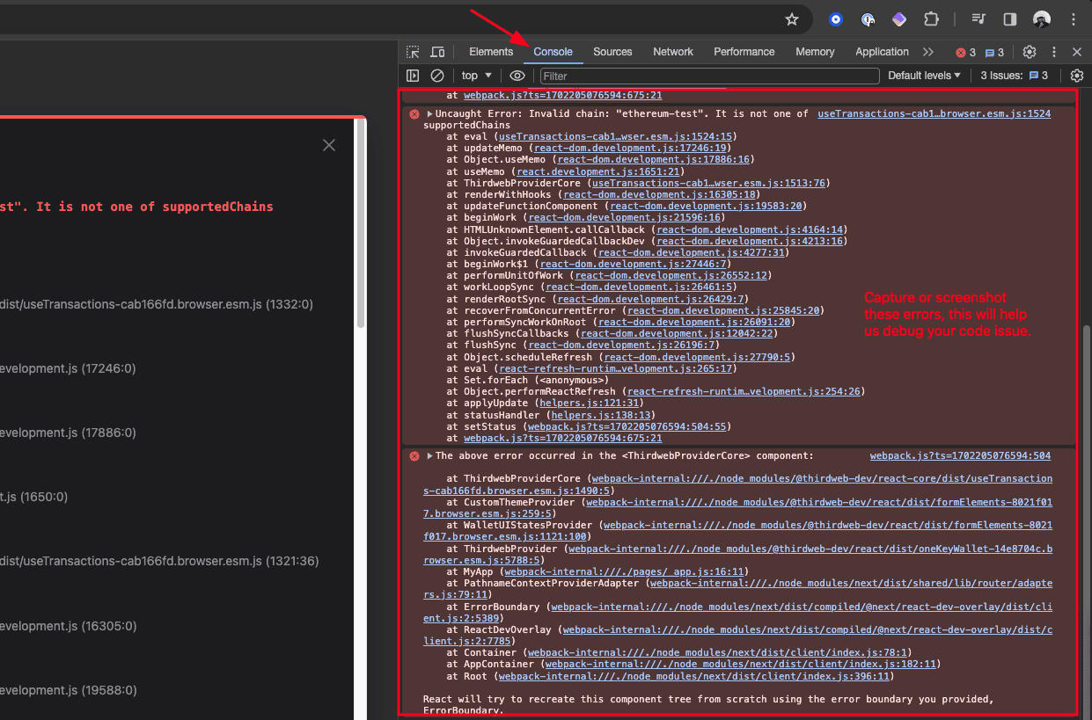Switch to the Network tab
Screen dimensions: 1092x720
pos(673,52)
